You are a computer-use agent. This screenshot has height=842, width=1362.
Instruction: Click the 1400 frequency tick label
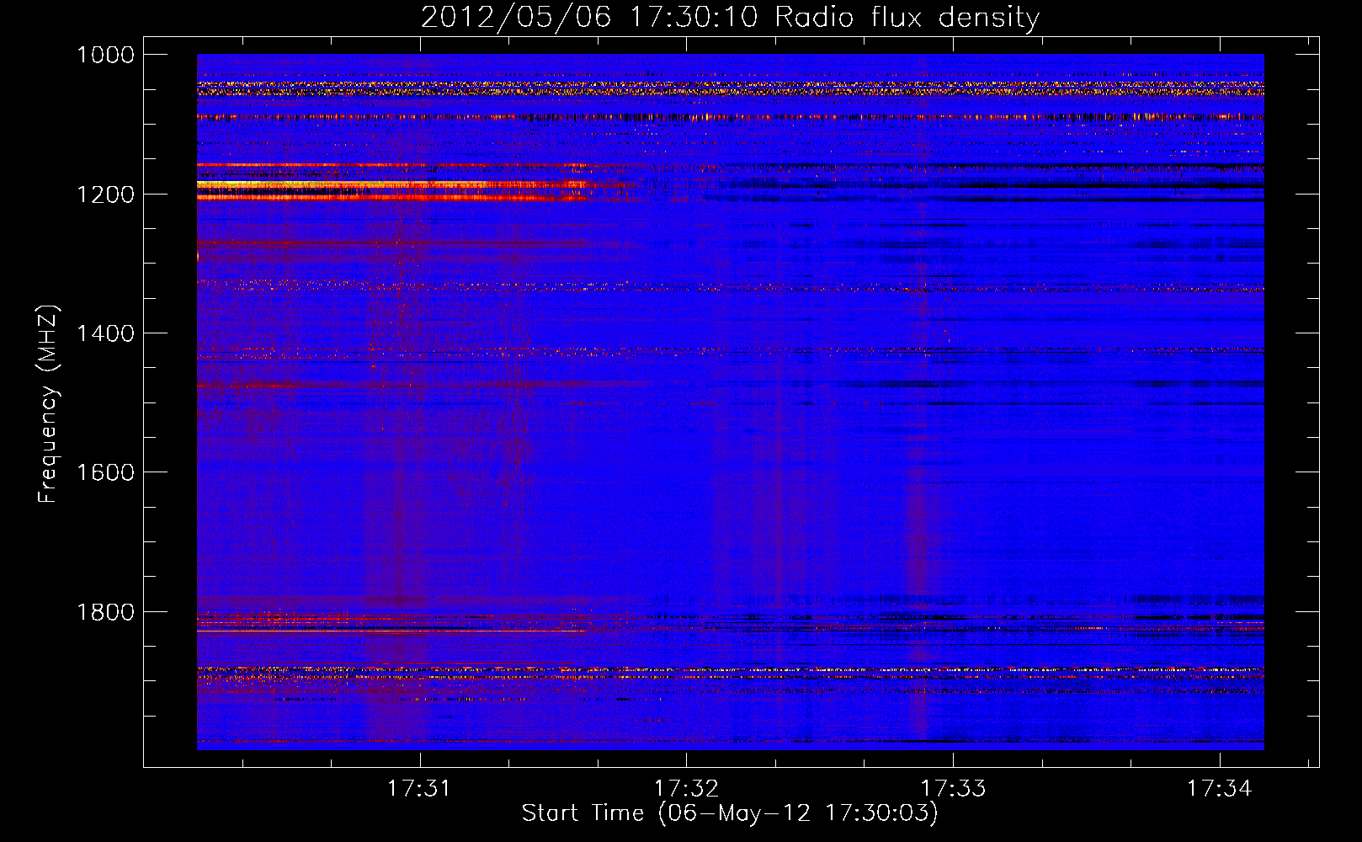pyautogui.click(x=105, y=333)
